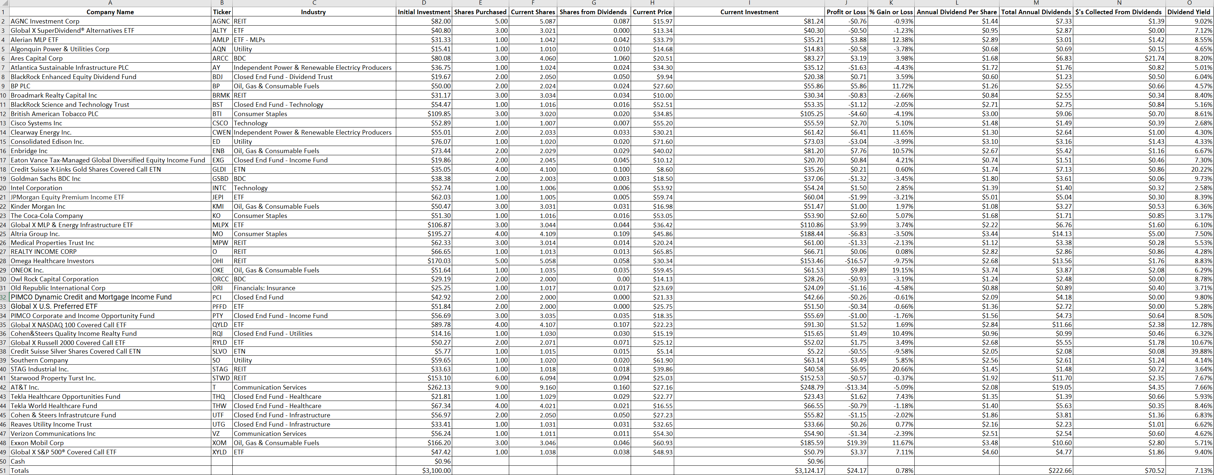Select the 'QYLD' ticker cell
Image resolution: width=1214 pixels, height=475 pixels.
(222, 325)
